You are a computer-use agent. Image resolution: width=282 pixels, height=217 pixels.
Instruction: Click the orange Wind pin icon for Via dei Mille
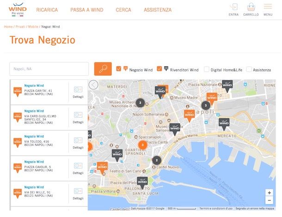click(18, 193)
